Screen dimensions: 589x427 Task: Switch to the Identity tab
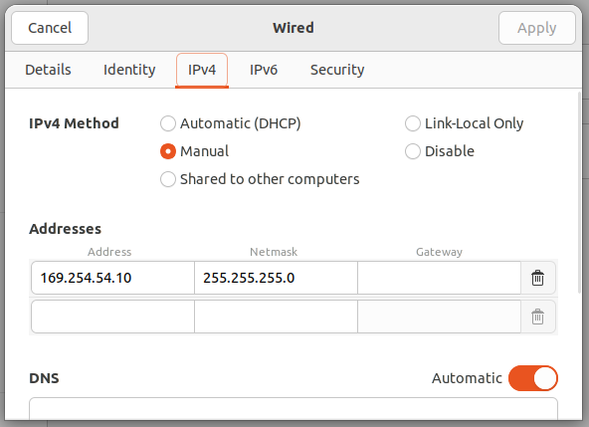click(x=129, y=70)
